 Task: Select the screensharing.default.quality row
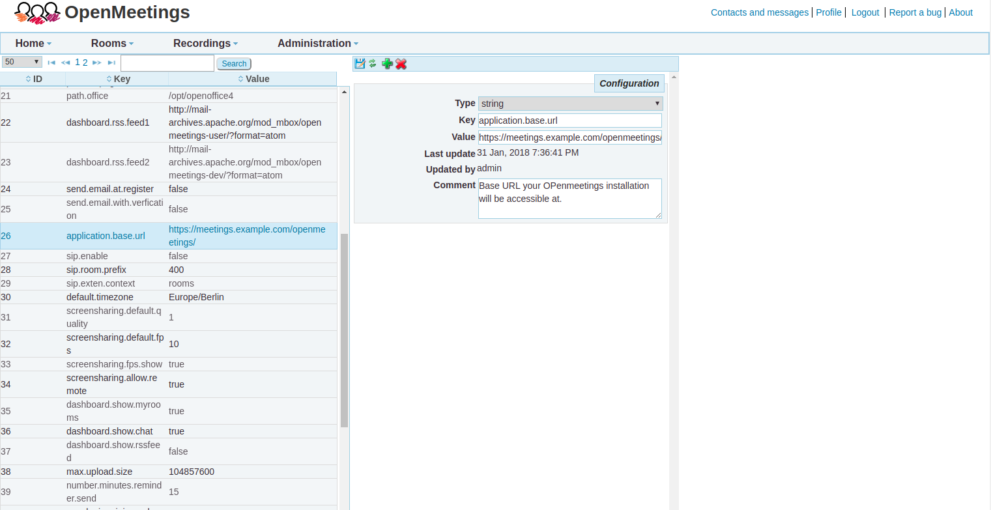(169, 317)
